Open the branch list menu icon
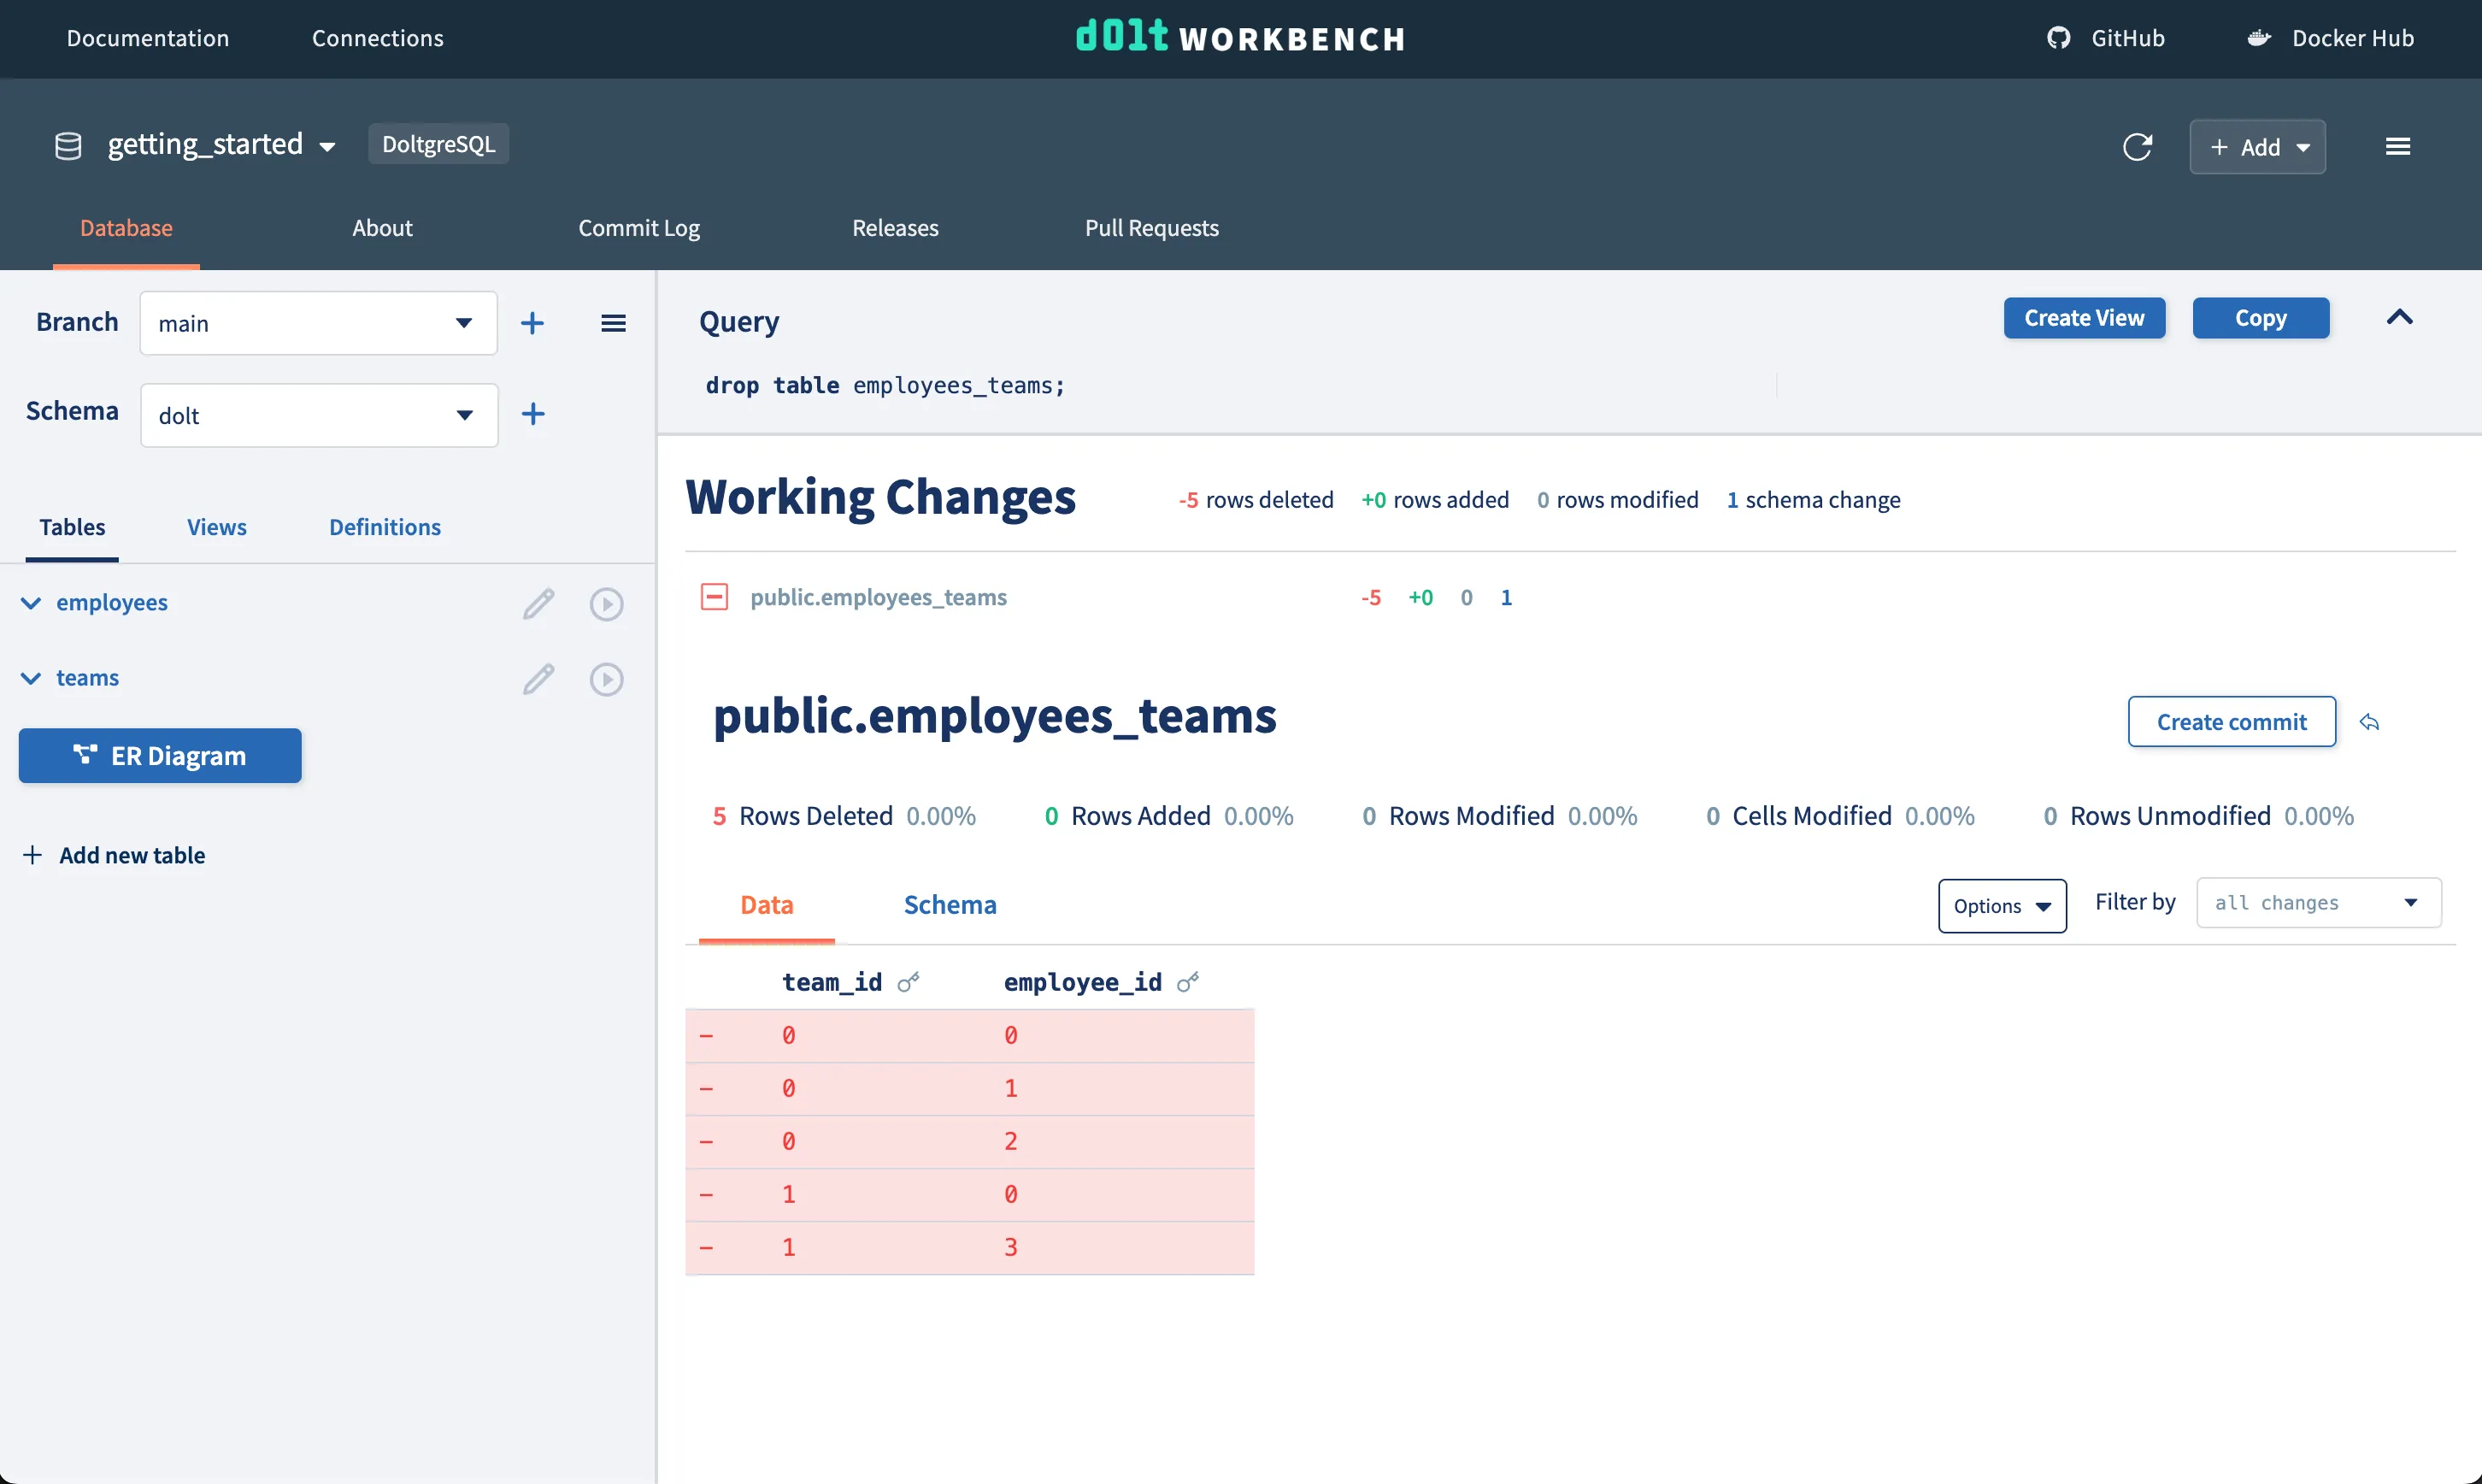 click(x=613, y=323)
